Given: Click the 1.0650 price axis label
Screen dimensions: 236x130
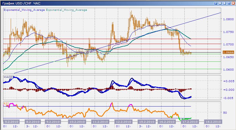Looking at the screenshot, I should tap(228, 57).
